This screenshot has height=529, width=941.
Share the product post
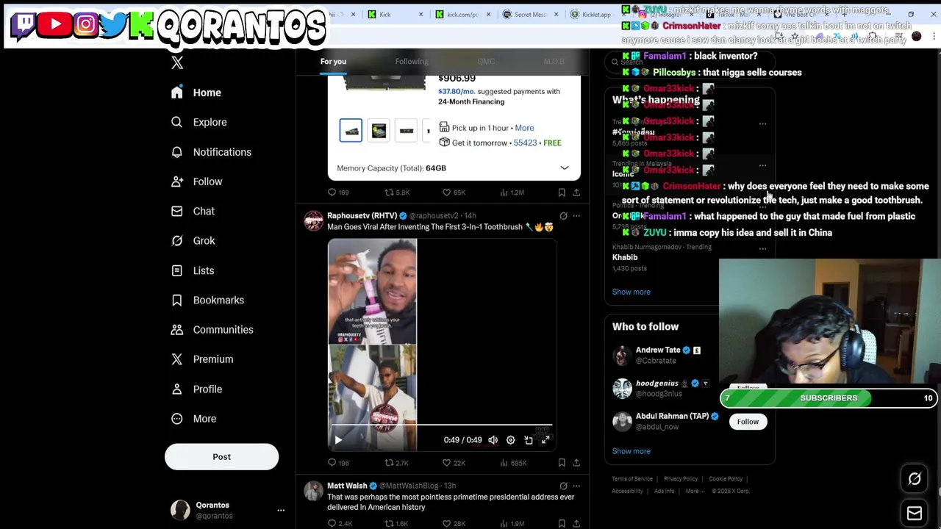[576, 192]
